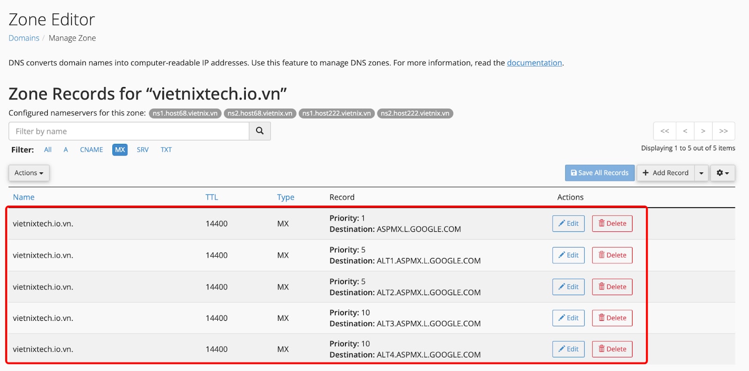Viewport: 749px width, 371px height.
Task: Click Save All Records button
Action: (x=599, y=173)
